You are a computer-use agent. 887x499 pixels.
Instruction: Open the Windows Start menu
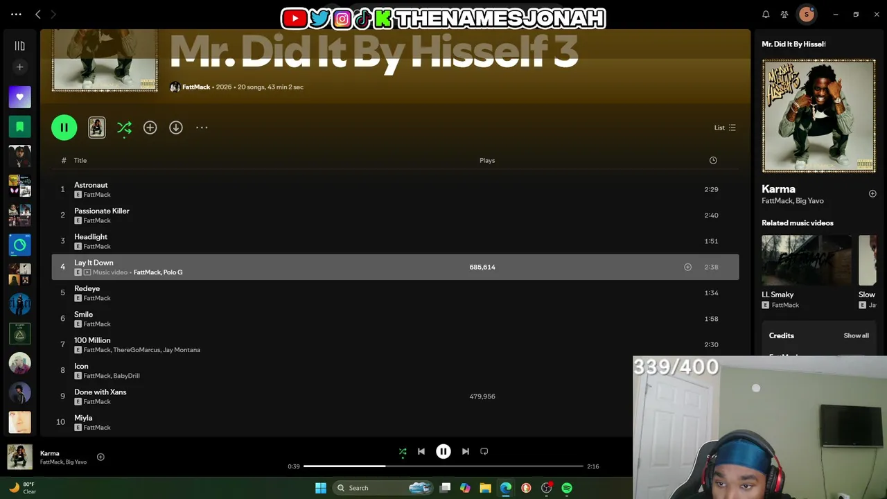point(321,488)
